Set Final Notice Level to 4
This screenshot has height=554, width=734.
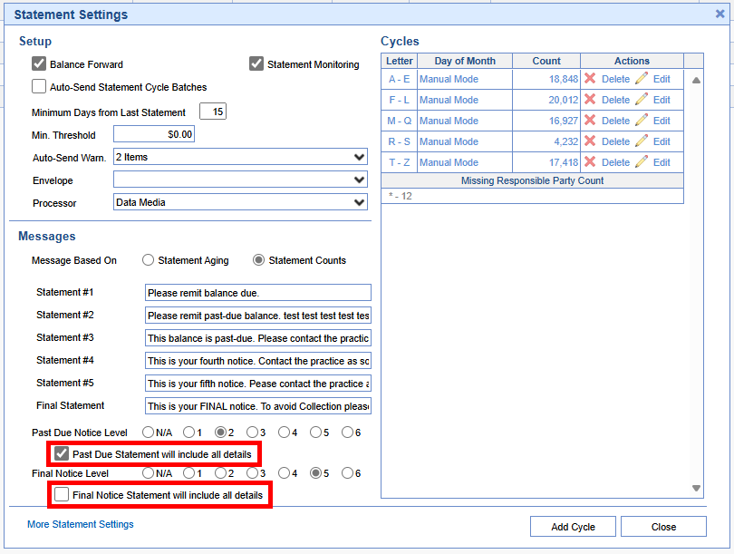point(284,473)
